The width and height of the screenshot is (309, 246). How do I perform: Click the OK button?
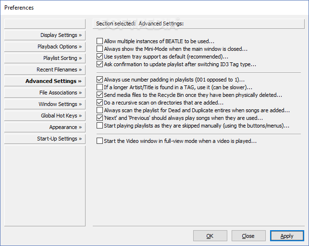tap(210, 236)
